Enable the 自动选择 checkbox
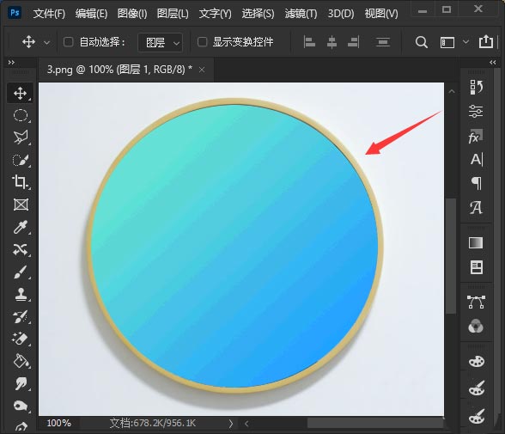 coord(69,42)
